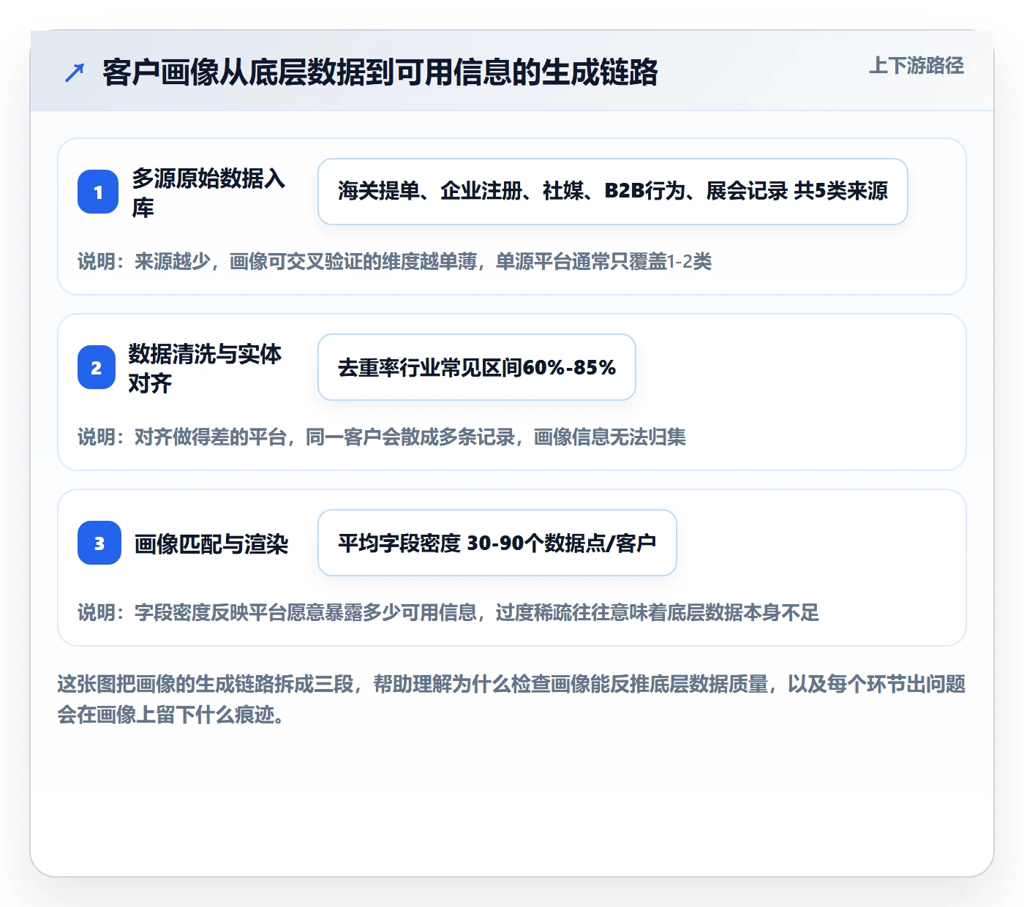
Task: Click the step 1 number badge
Action: (98, 192)
